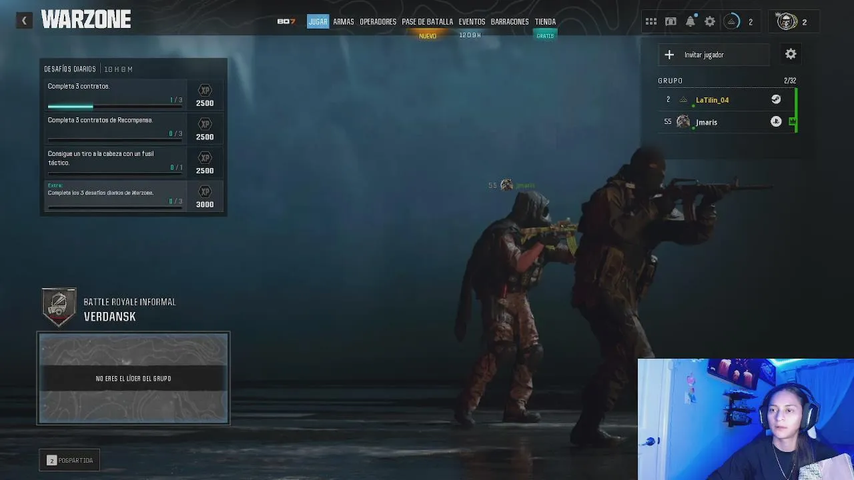
Task: Open the TIENDA tab
Action: (x=545, y=21)
